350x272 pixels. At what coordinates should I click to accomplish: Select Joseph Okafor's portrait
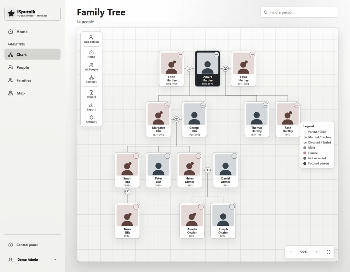coord(223,216)
